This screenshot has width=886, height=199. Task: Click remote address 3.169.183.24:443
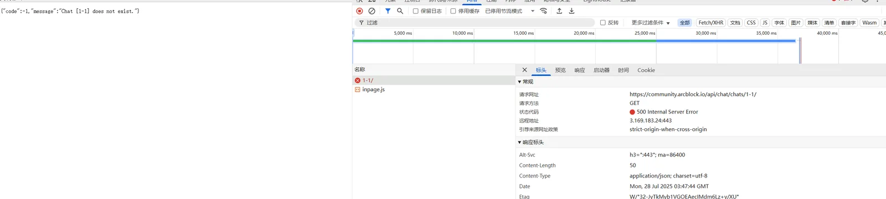pos(651,121)
